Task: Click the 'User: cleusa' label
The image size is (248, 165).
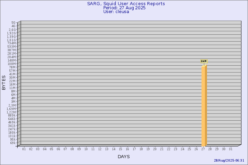Action: click(116, 12)
